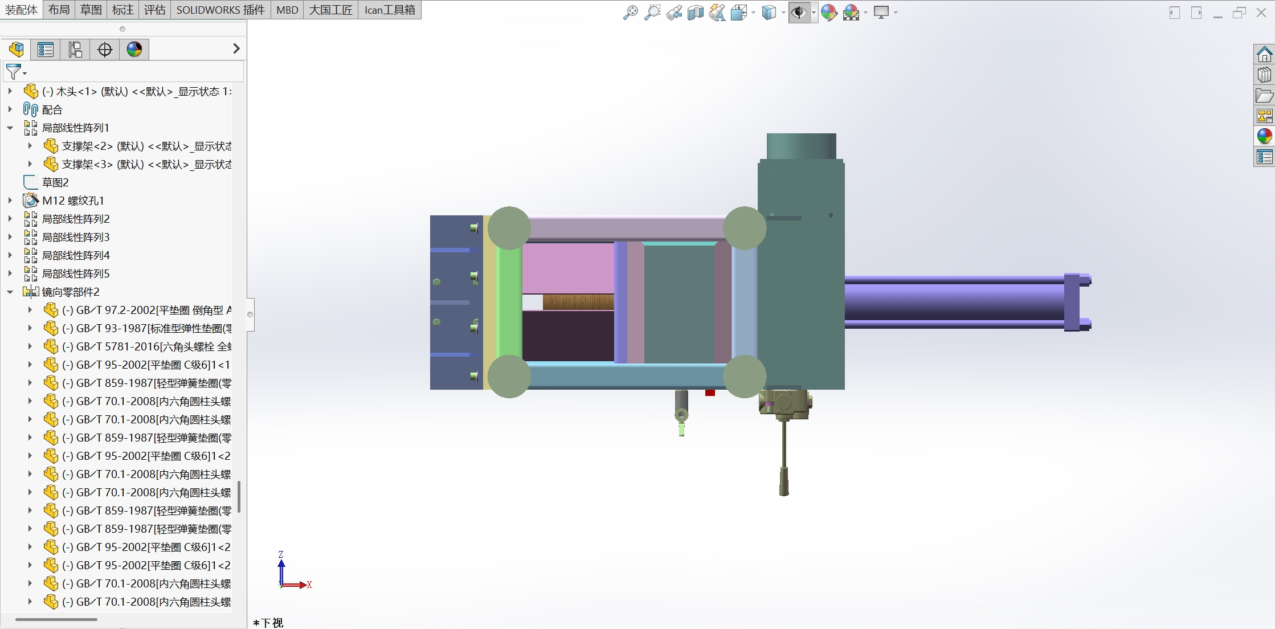Click the feature tree filter funnel
This screenshot has height=629, width=1275.
(13, 72)
